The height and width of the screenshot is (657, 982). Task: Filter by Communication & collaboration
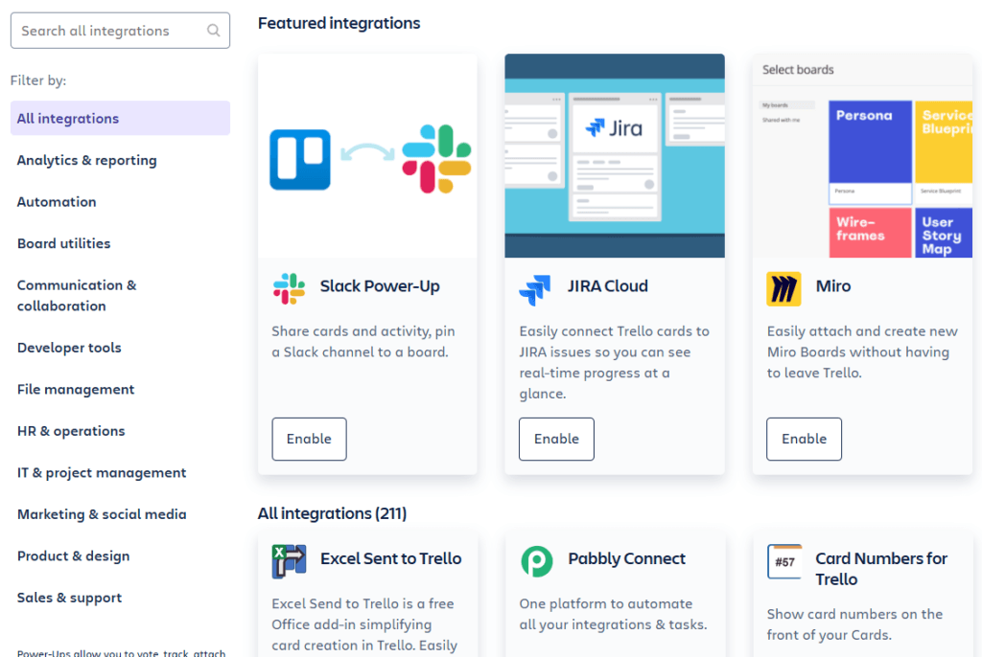pos(77,295)
